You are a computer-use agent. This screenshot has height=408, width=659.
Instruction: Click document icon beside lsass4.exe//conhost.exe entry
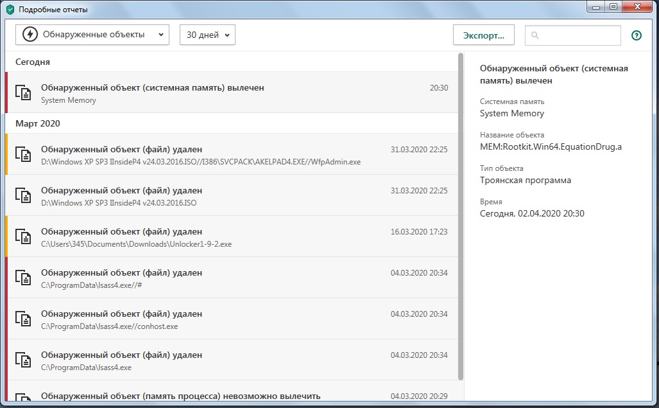[23, 319]
